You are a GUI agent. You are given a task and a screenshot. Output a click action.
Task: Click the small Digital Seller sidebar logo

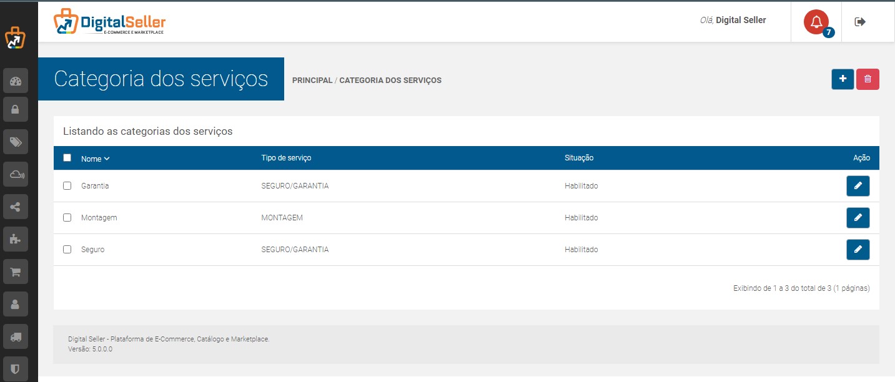pyautogui.click(x=16, y=37)
